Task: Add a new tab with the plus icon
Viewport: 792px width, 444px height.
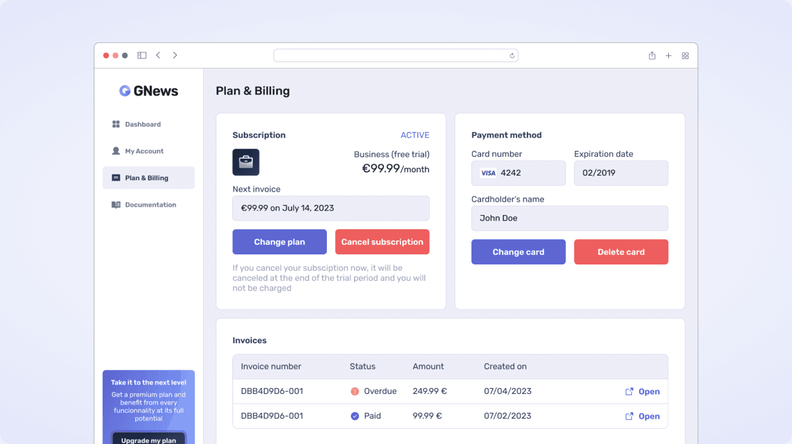Action: click(668, 56)
